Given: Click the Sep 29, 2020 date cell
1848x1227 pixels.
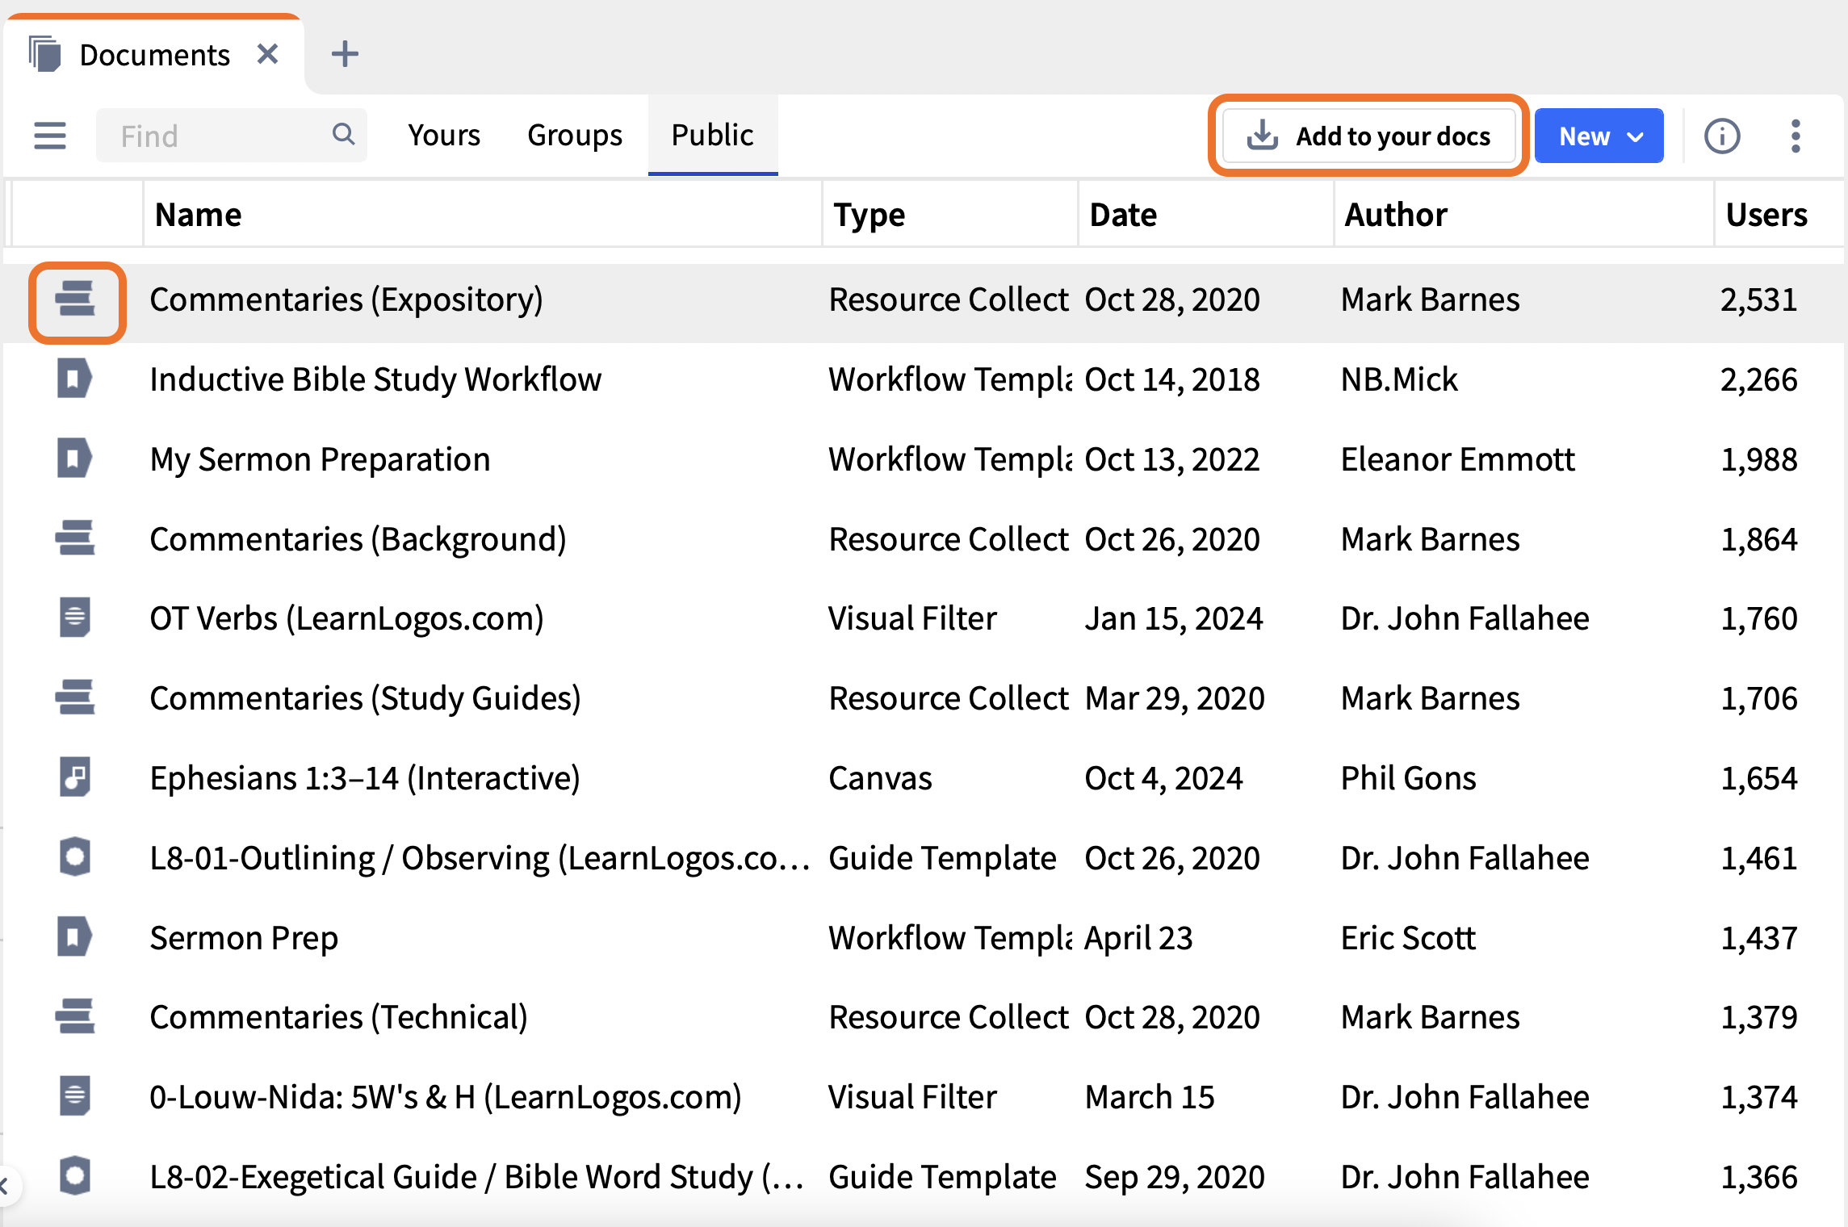Looking at the screenshot, I should 1175,1177.
